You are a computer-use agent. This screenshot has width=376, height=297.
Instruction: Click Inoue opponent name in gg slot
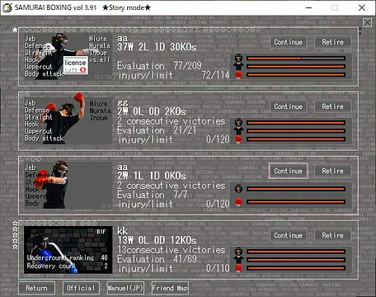tap(99, 118)
